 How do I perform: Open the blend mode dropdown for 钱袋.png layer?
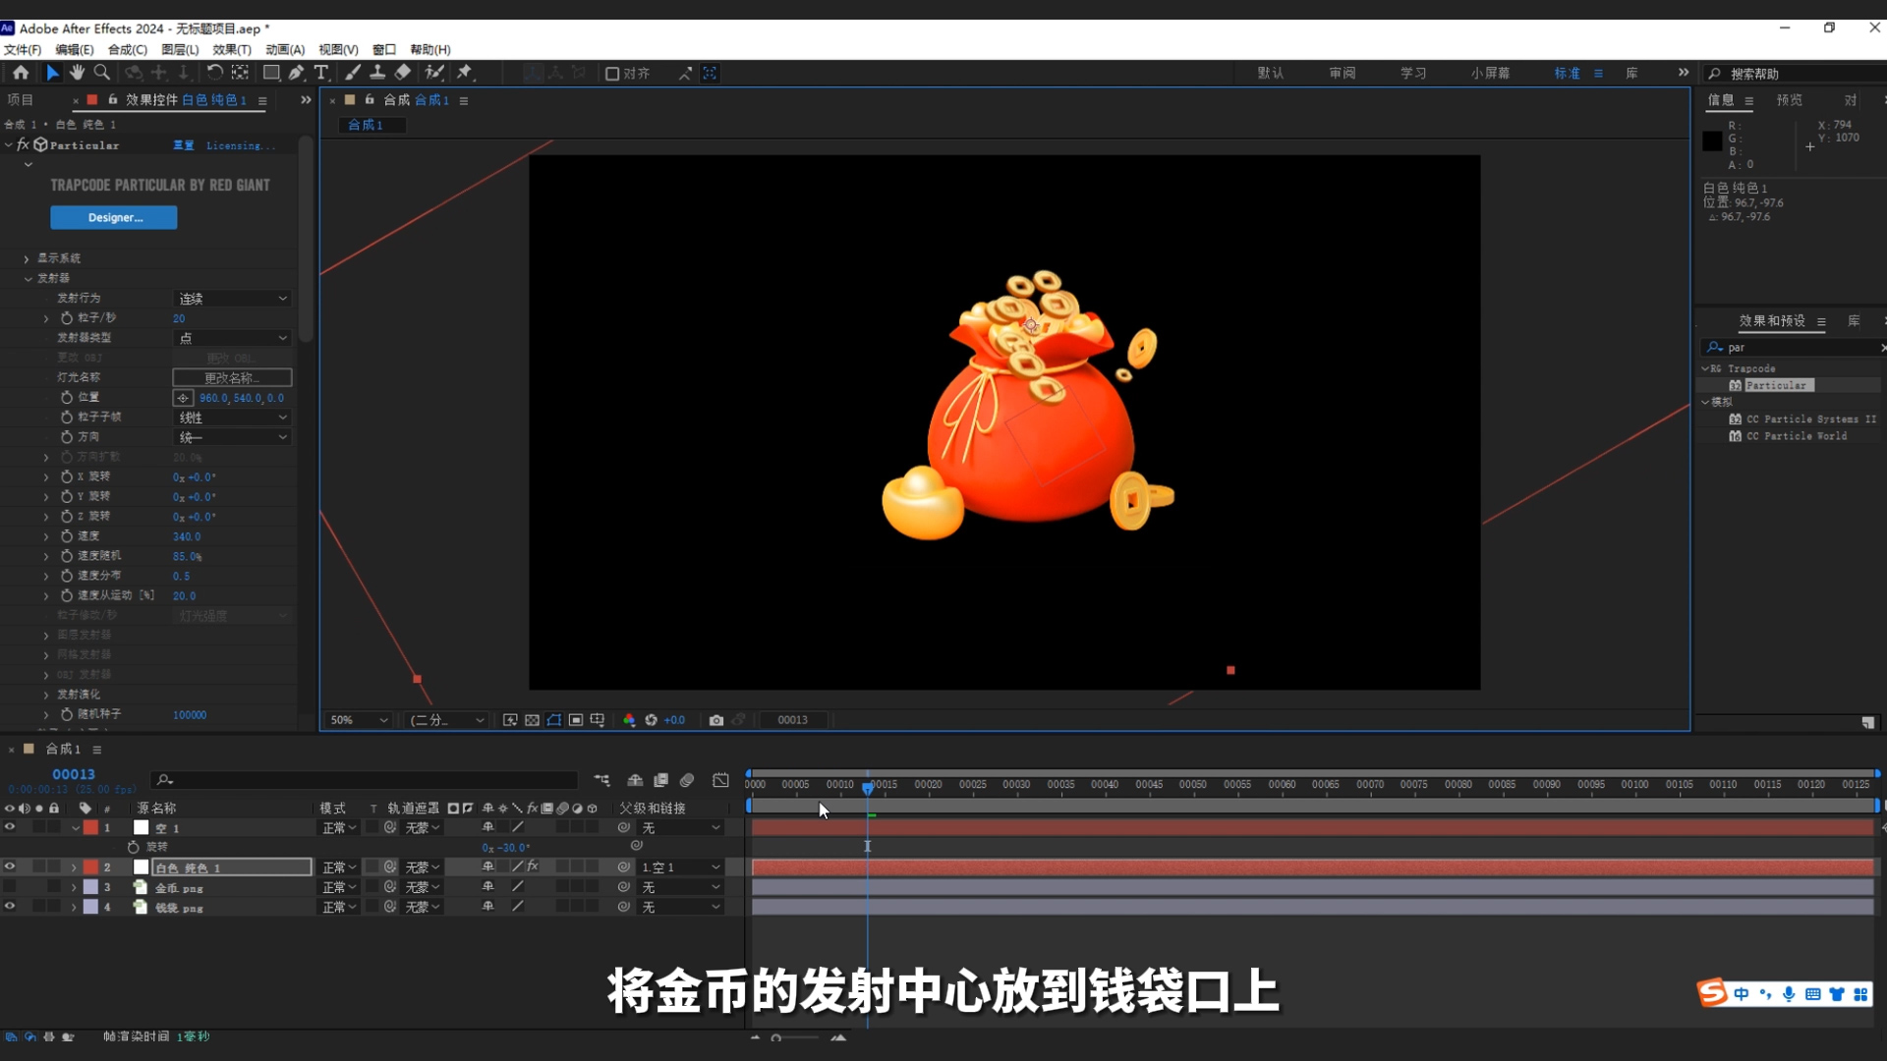[x=338, y=907]
